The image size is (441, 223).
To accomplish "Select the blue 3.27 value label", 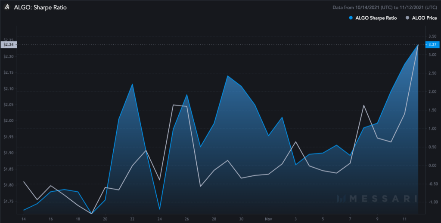I will [432, 45].
